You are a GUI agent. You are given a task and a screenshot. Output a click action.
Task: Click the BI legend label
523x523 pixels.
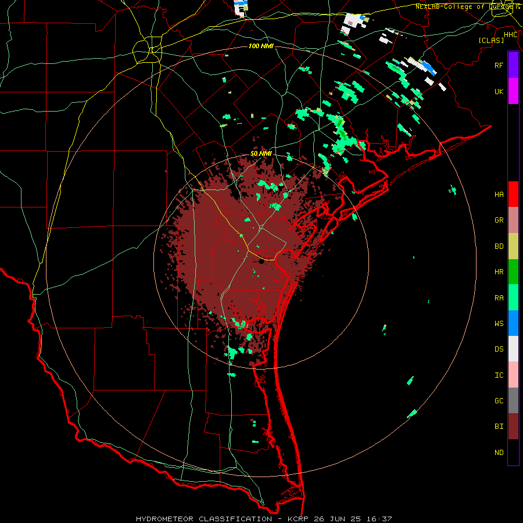click(x=499, y=427)
